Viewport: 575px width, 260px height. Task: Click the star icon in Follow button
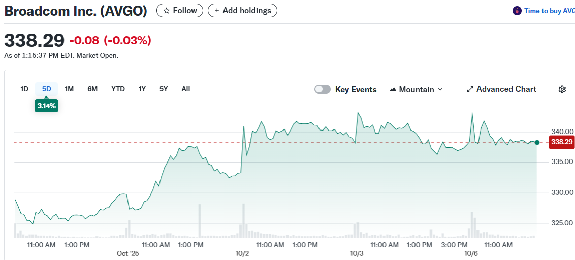(166, 11)
